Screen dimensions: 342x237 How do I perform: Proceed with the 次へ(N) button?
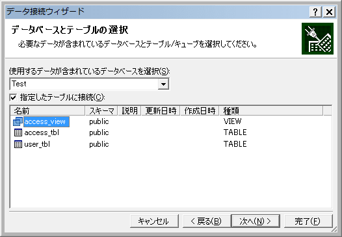[x=256, y=221]
